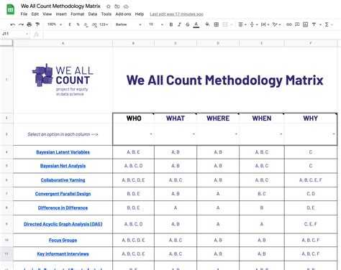
Task: Open the View menu
Action: tap(47, 14)
